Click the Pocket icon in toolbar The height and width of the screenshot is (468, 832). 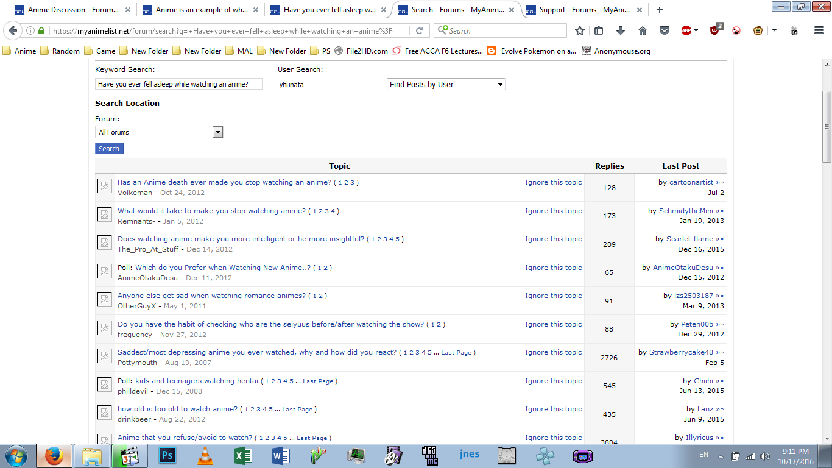[665, 30]
